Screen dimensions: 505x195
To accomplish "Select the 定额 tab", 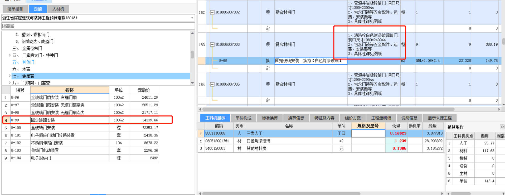I will click(x=38, y=9).
